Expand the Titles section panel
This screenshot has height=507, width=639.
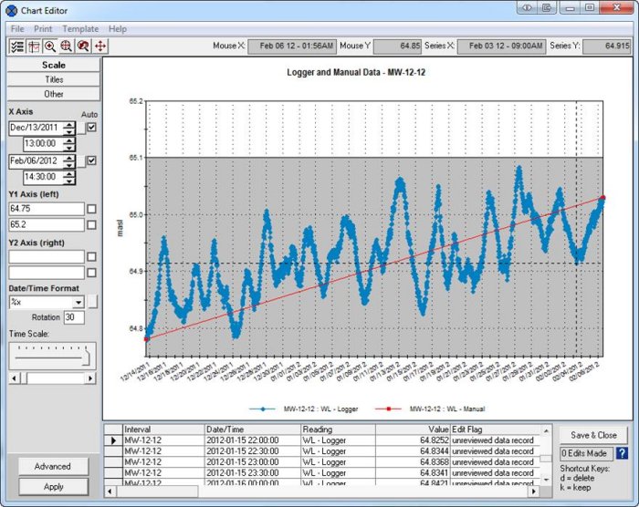point(53,79)
